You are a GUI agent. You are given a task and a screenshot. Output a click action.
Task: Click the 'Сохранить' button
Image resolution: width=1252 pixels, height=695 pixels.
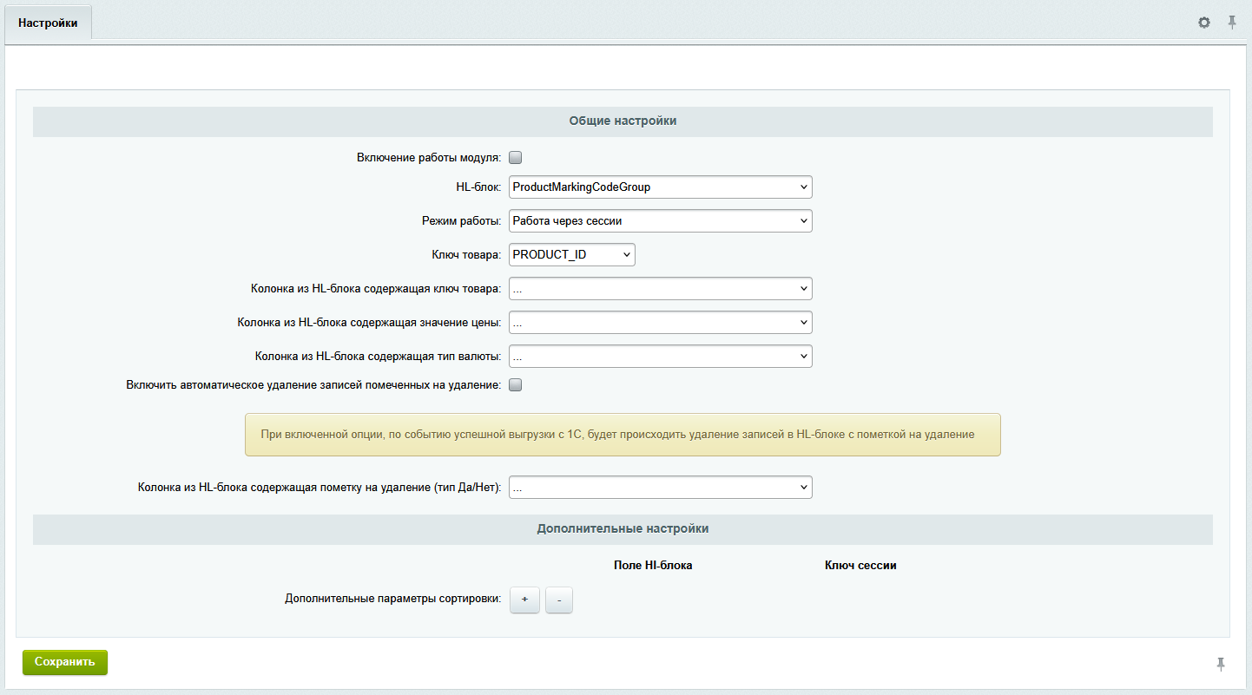point(65,662)
